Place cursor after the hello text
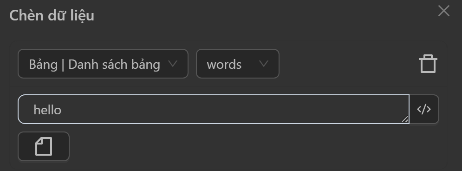 (62, 110)
